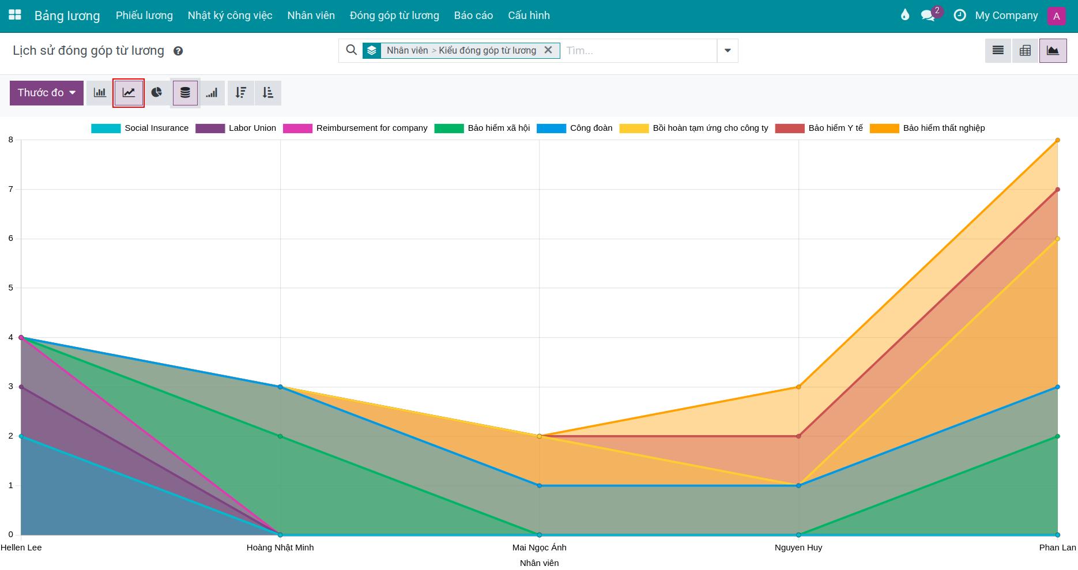Switch to the pivot table view
Image resolution: width=1078 pixels, height=570 pixels.
(1025, 51)
